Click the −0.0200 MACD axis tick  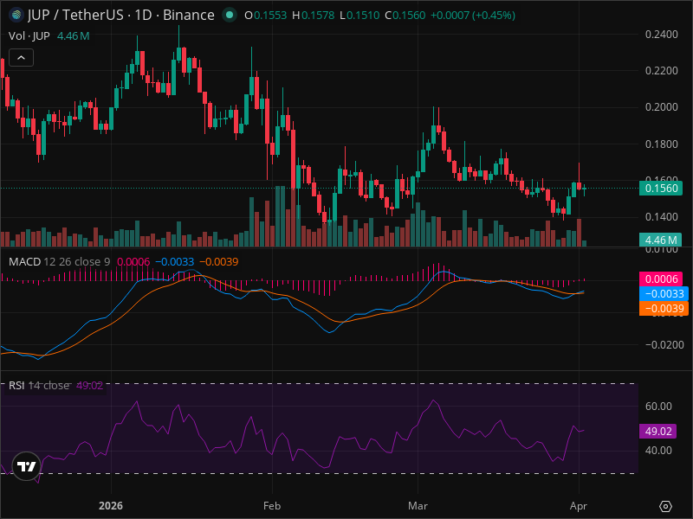click(x=664, y=344)
